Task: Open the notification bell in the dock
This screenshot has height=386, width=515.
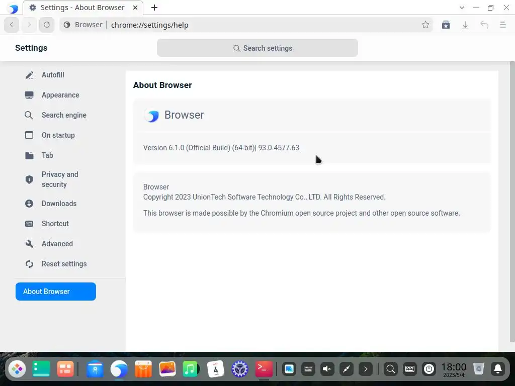Action: pyautogui.click(x=498, y=369)
